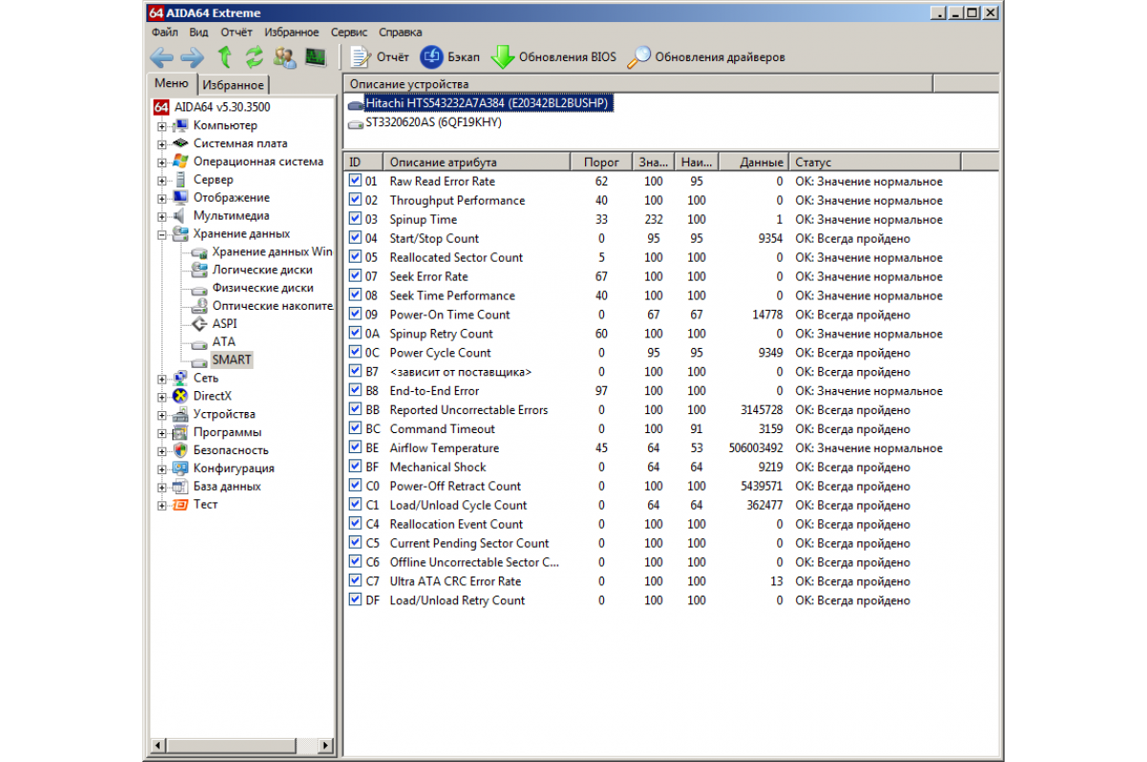Select the SMART tree item
Viewport: 1147px width, 762px height.
231,360
